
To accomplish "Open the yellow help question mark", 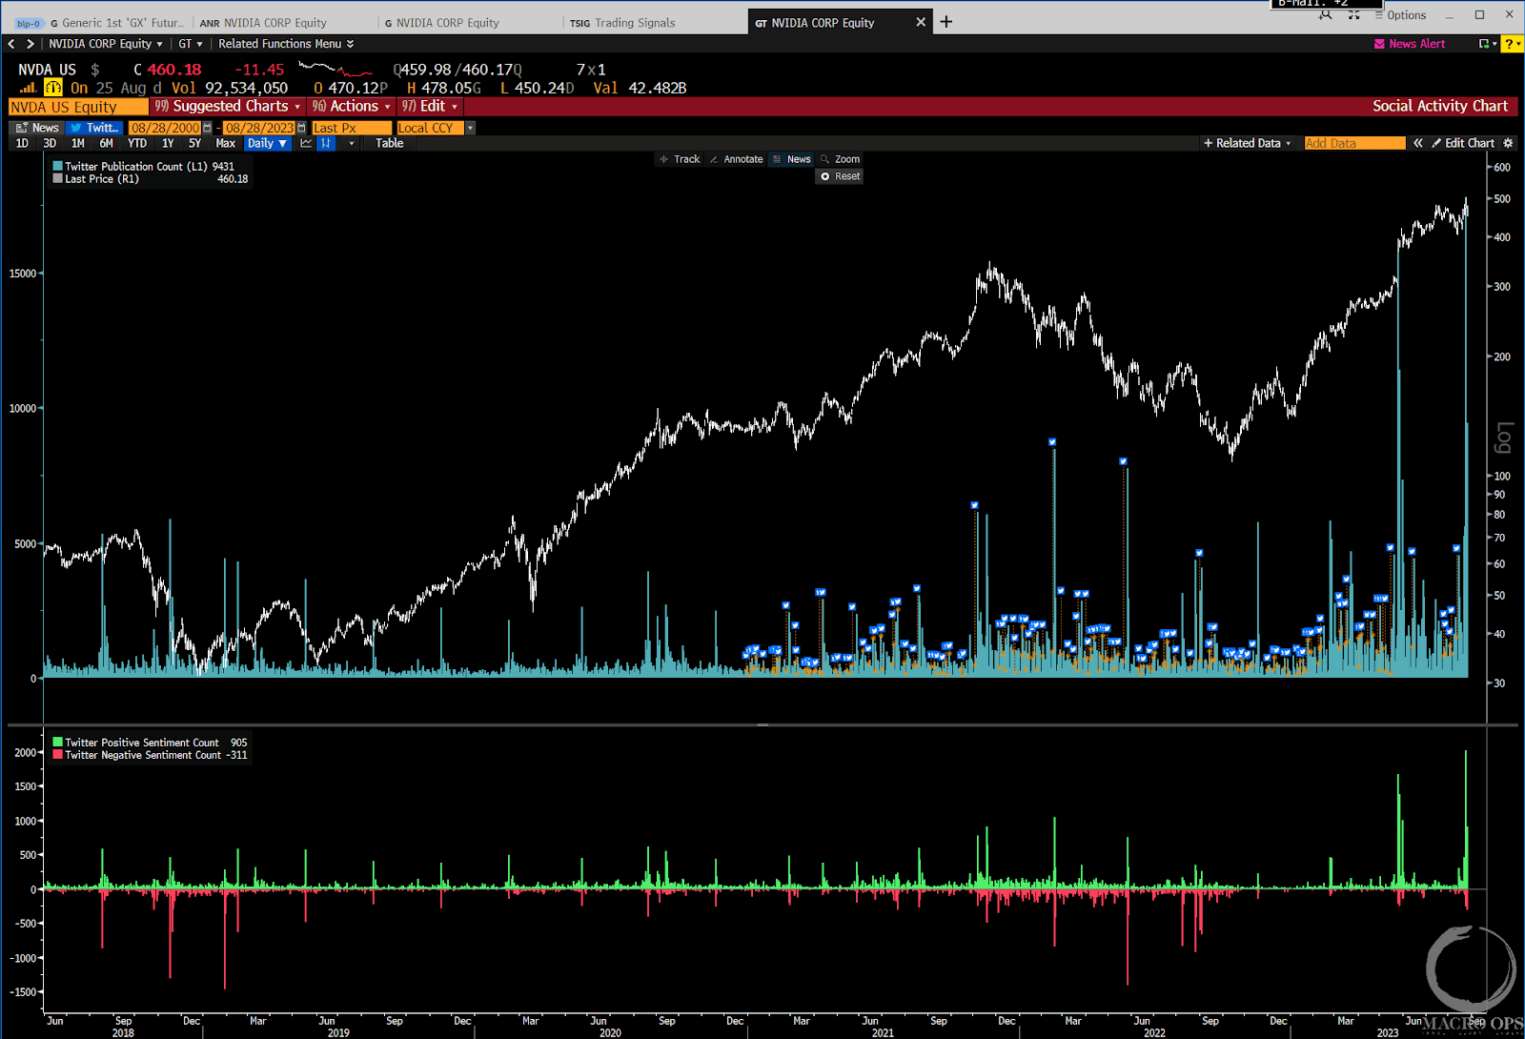I will [x=1511, y=44].
